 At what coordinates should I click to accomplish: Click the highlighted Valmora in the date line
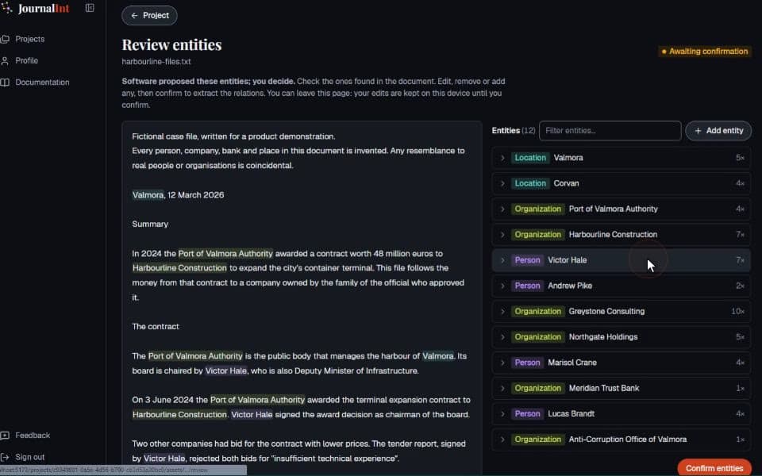148,195
